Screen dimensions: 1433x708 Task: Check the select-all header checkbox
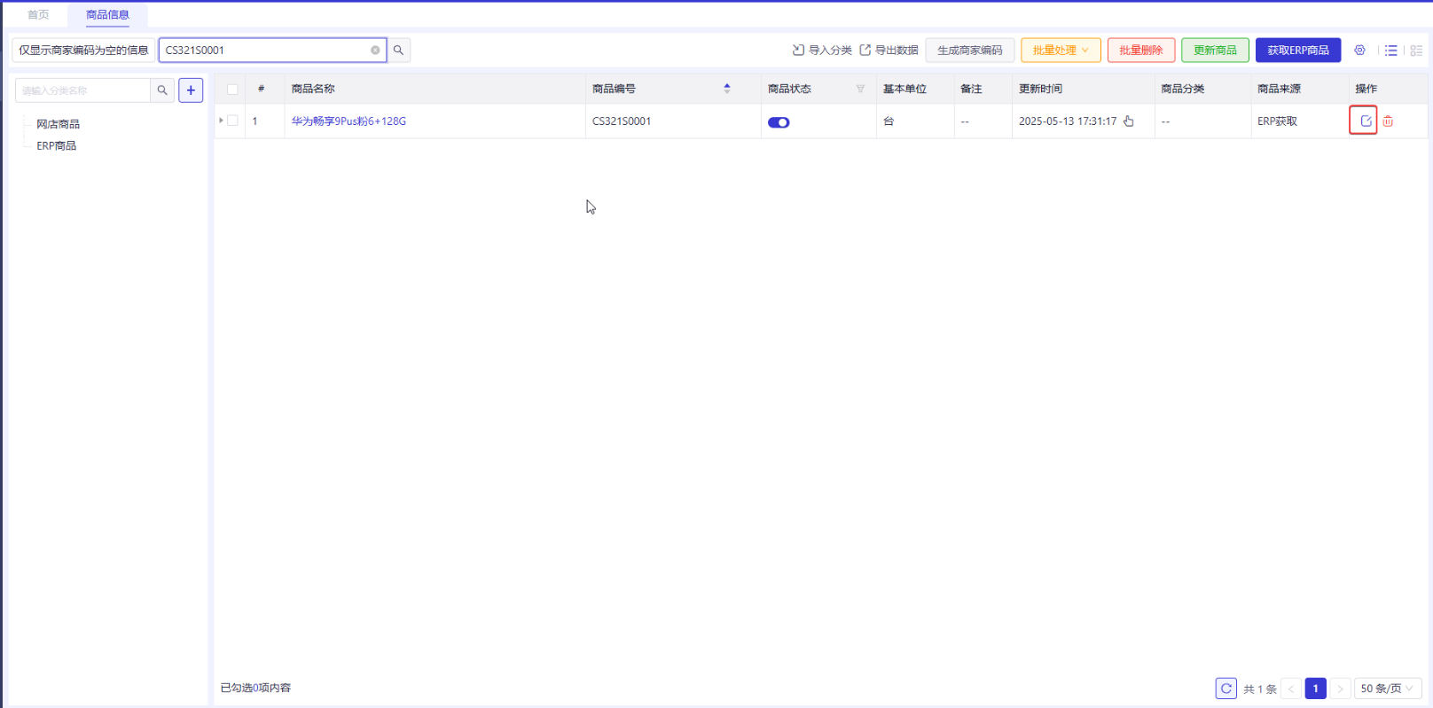point(232,89)
